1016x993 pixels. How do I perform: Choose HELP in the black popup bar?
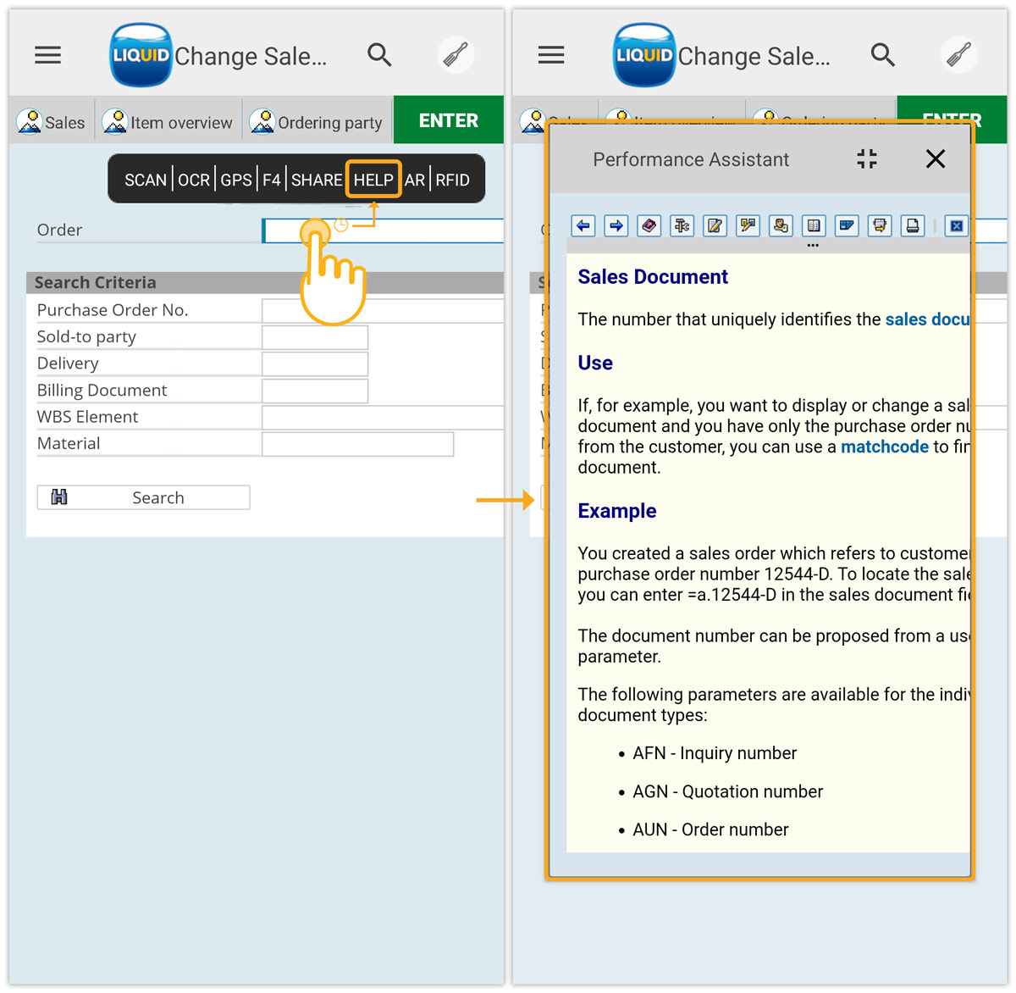click(x=373, y=180)
